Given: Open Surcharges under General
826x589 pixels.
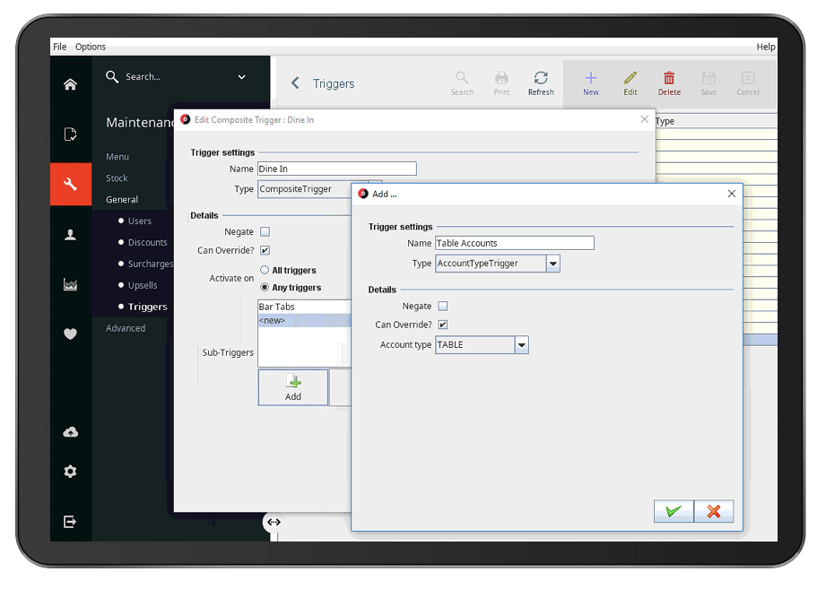Looking at the screenshot, I should tap(151, 264).
